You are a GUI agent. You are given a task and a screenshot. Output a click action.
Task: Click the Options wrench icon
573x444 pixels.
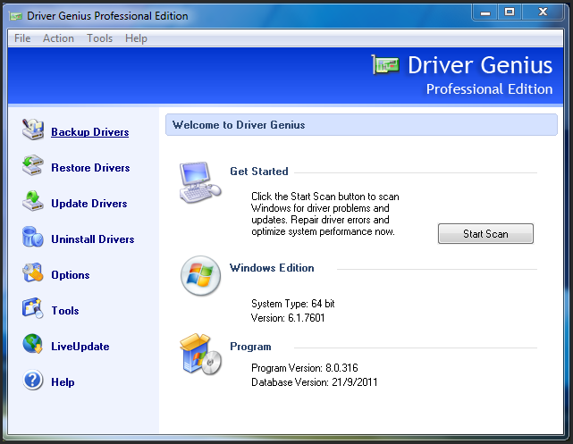32,272
